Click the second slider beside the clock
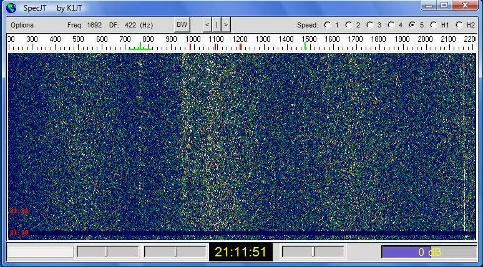 175,251
